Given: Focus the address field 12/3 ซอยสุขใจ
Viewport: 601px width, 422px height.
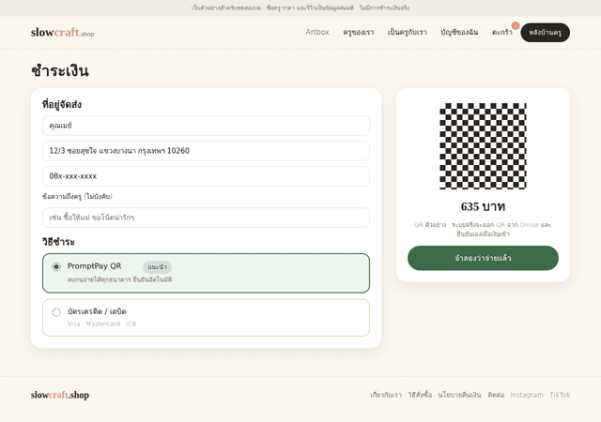Looking at the screenshot, I should coord(206,151).
